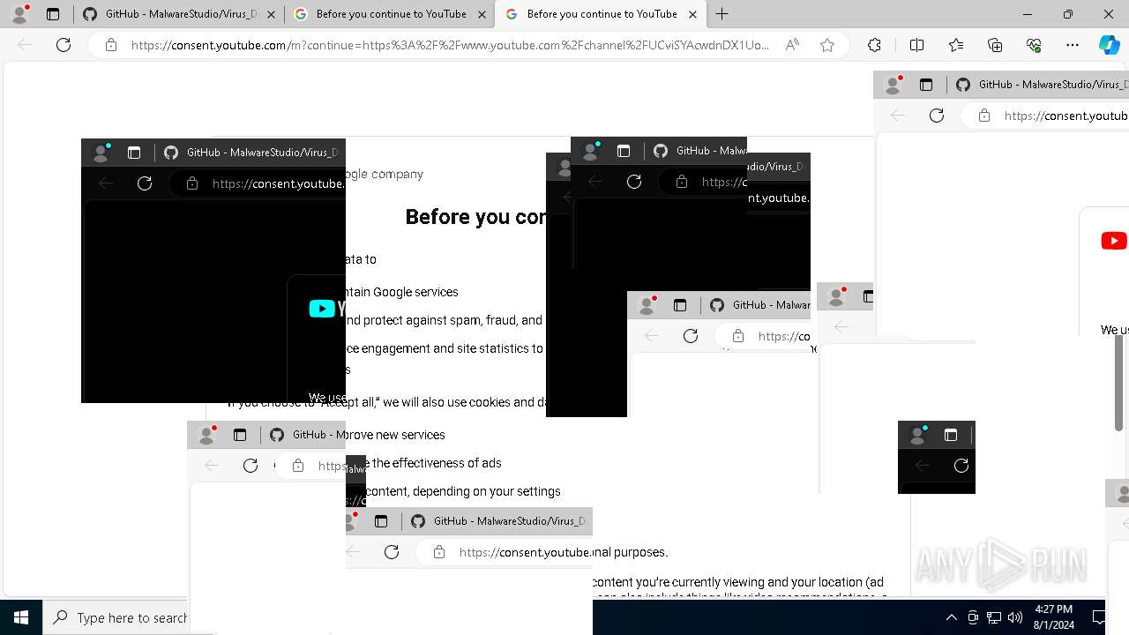This screenshot has width=1129, height=635.
Task: Open the clock showing 4:27 PM
Action: 1053,617
